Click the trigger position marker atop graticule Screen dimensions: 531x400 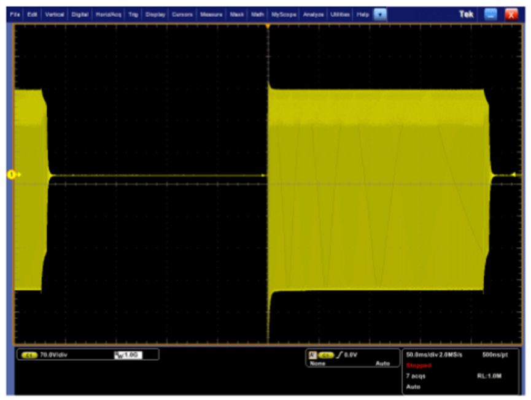pyautogui.click(x=268, y=26)
